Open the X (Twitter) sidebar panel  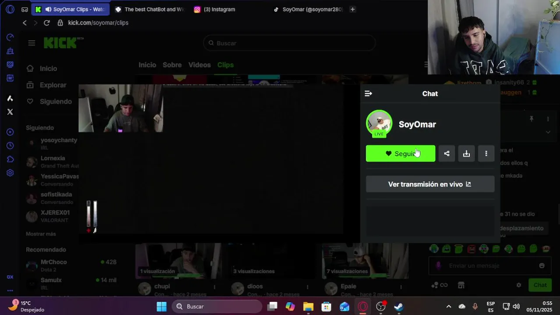tap(10, 112)
